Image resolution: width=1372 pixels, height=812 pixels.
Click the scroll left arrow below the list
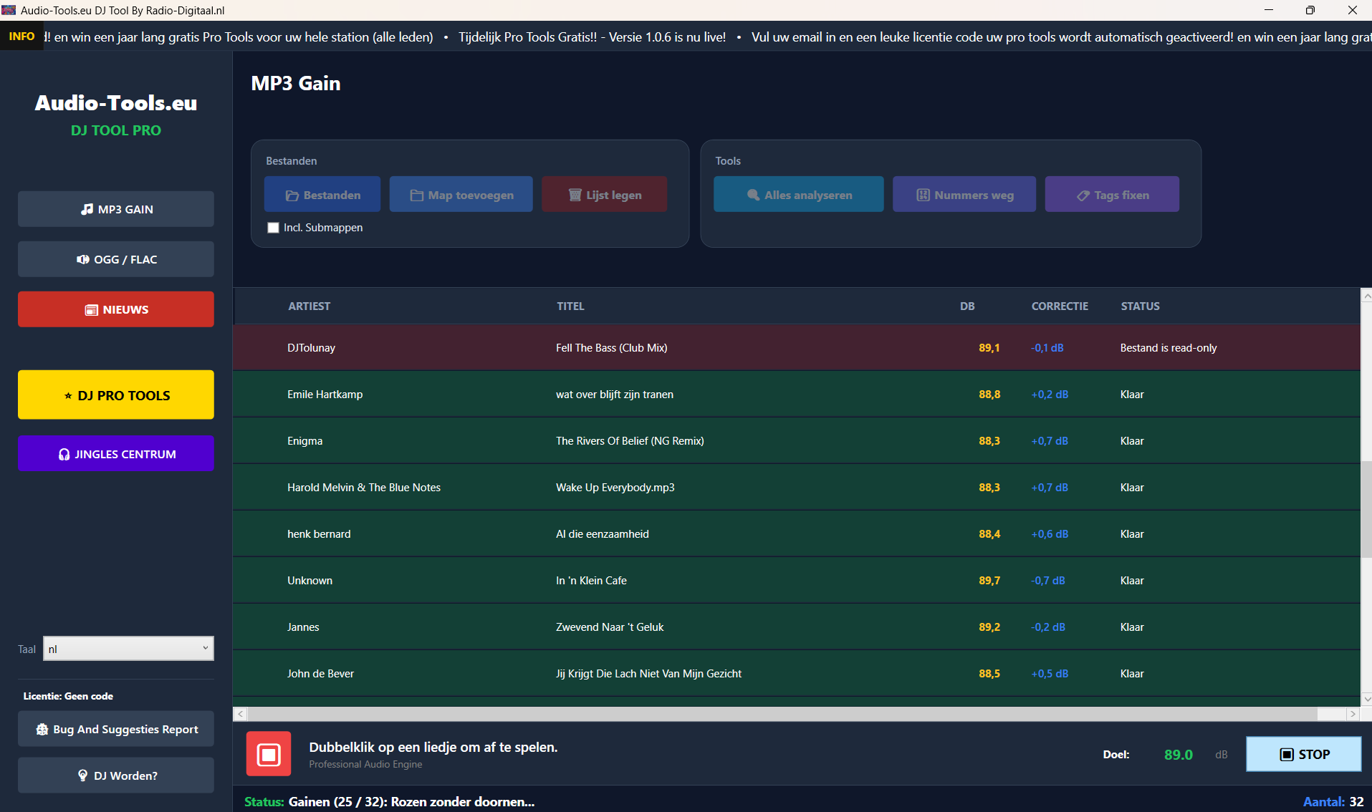pyautogui.click(x=240, y=714)
